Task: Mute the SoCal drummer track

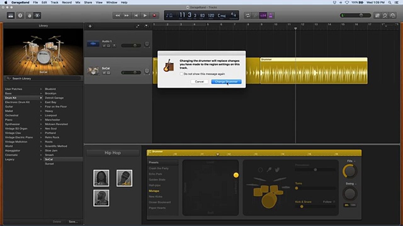Action: (104, 73)
